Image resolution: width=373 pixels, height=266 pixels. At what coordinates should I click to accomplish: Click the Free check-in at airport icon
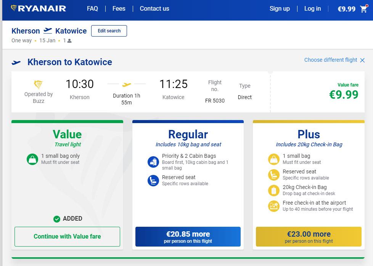pos(273,206)
